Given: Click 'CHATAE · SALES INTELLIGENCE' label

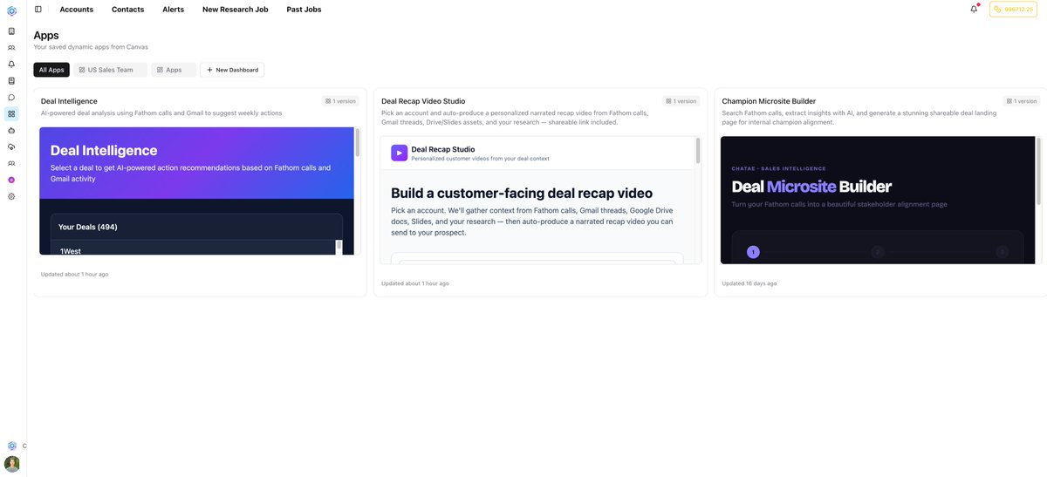Looking at the screenshot, I should coord(779,168).
